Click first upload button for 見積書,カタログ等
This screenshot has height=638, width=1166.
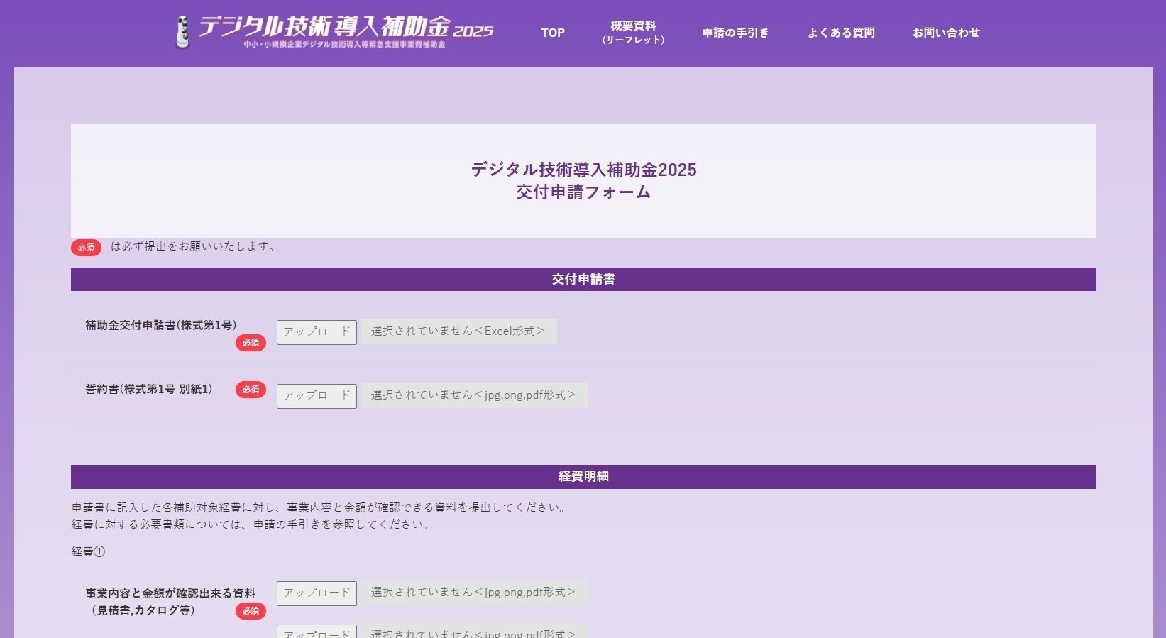tap(317, 593)
